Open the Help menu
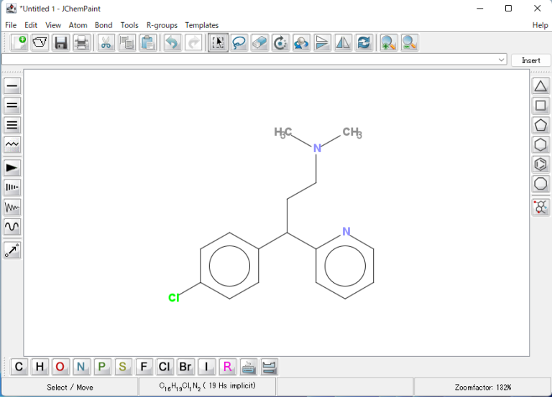The width and height of the screenshot is (552, 397). click(x=540, y=25)
